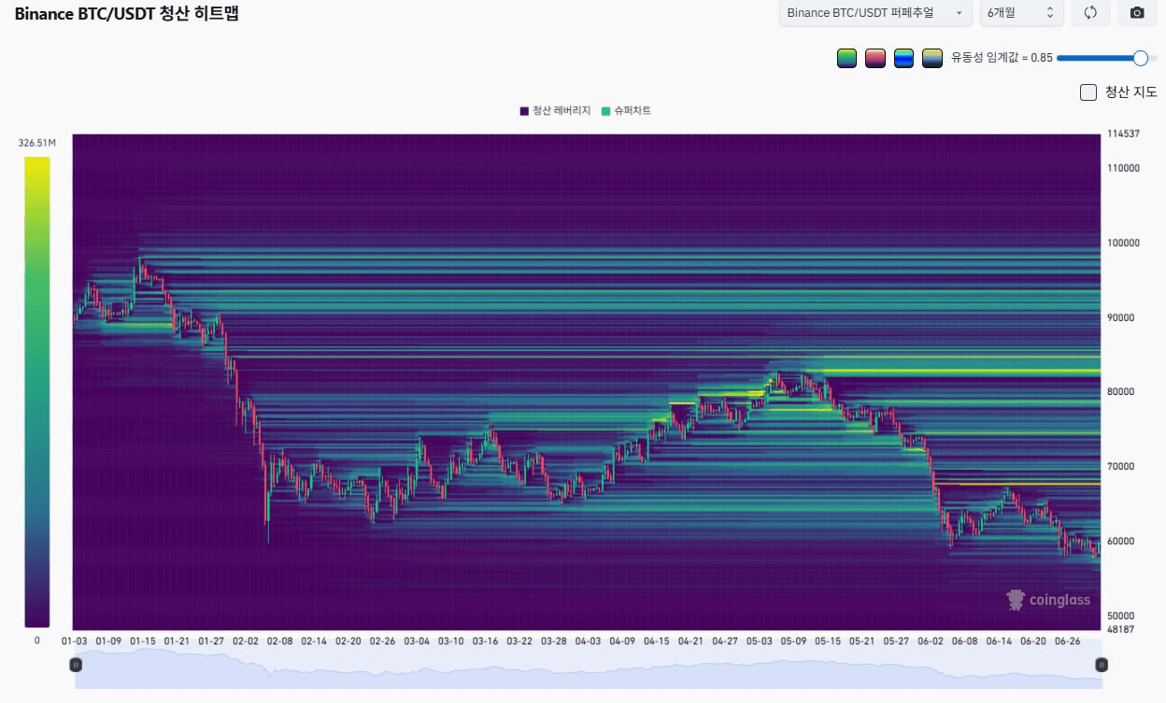Viewport: 1166px width, 703px height.
Task: Open Binance BTC/USDT 퍼페추얼 pair dropdown
Action: coord(875,13)
